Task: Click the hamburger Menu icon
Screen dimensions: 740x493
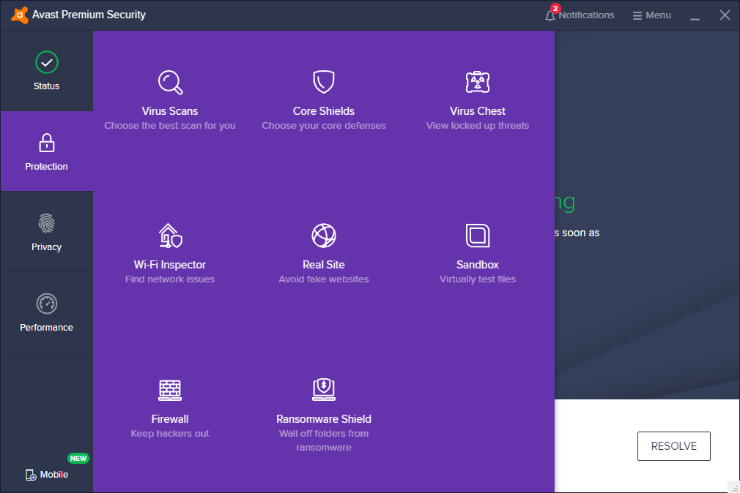Action: pos(637,15)
